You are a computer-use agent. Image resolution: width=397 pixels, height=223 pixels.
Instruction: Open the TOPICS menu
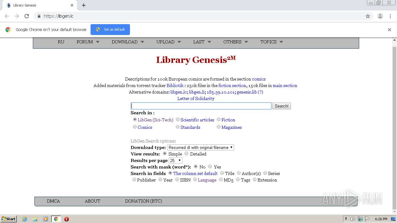coord(268,42)
